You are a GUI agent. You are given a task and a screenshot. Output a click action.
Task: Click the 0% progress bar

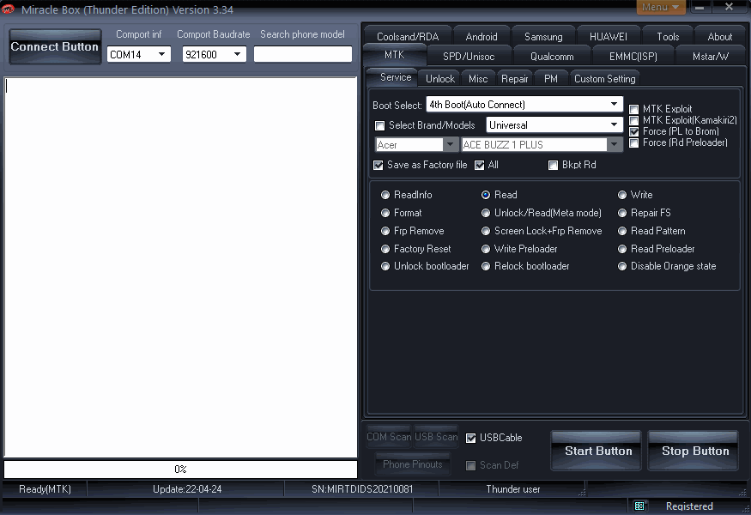(180, 469)
